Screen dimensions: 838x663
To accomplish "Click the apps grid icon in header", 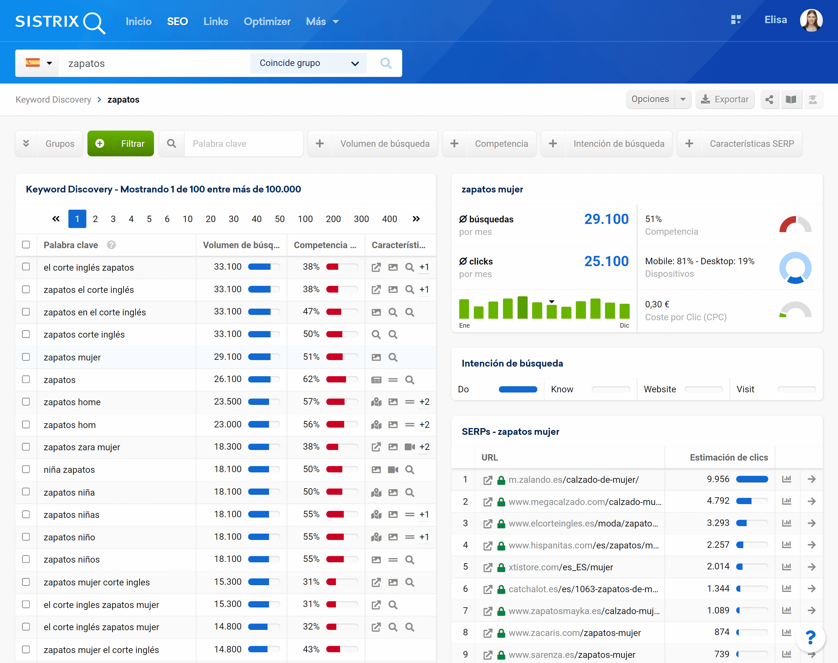I will click(x=736, y=20).
